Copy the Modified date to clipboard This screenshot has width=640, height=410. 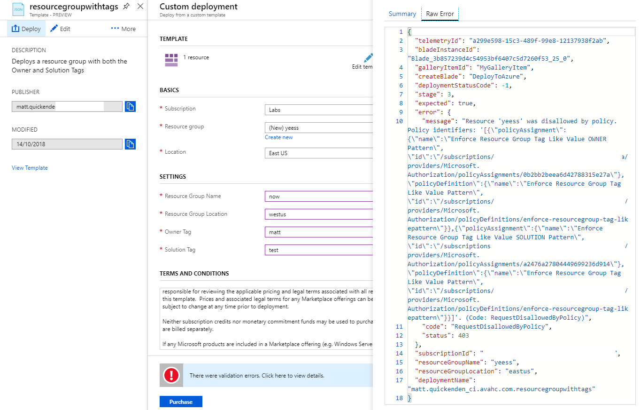(x=130, y=144)
